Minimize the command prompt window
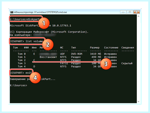 pos(123,12)
